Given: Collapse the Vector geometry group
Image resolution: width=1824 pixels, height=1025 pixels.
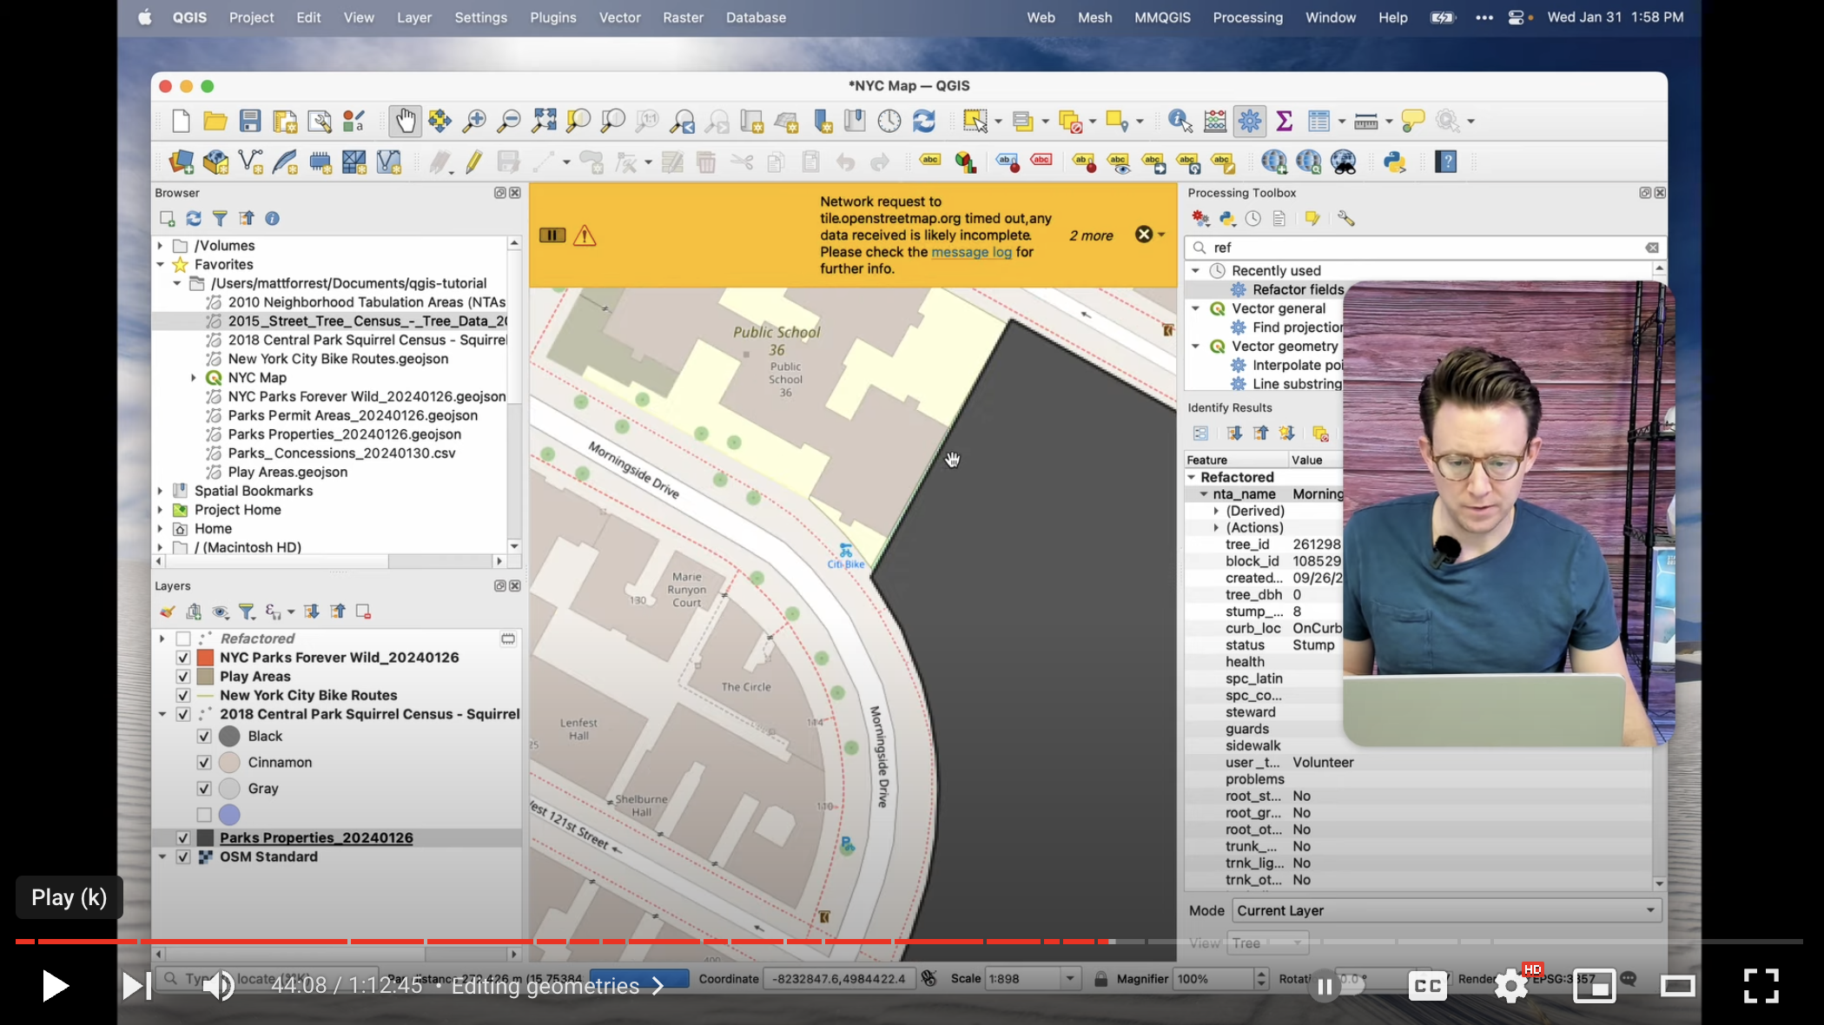Looking at the screenshot, I should pos(1196,347).
